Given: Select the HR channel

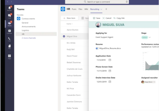Looking at the screenshot, I should (36, 34).
